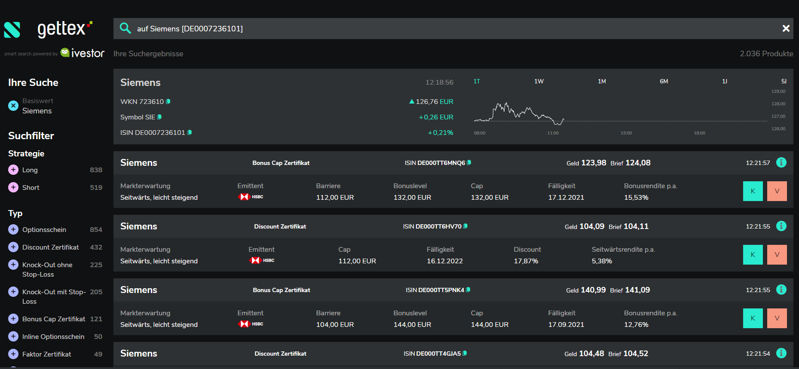Viewport: 799px width, 369px height.
Task: Click HSBC emitter logo in DE000TT6MNQ6 row
Action: pyautogui.click(x=251, y=197)
